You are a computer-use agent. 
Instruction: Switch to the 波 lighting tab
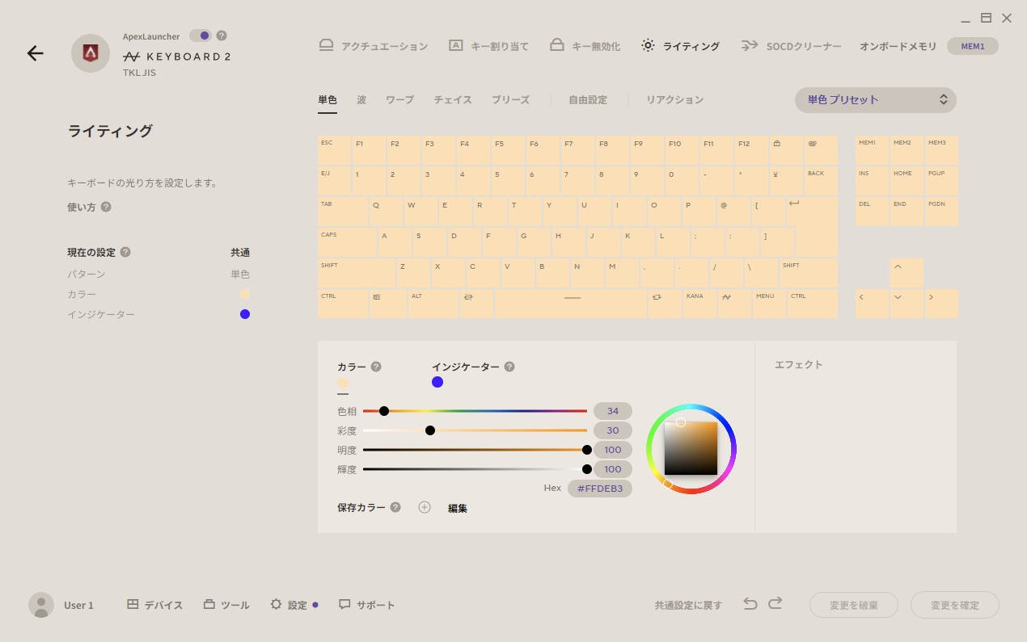361,99
